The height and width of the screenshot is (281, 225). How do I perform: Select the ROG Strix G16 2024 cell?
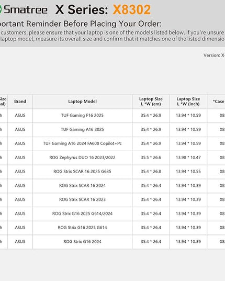click(x=82, y=242)
